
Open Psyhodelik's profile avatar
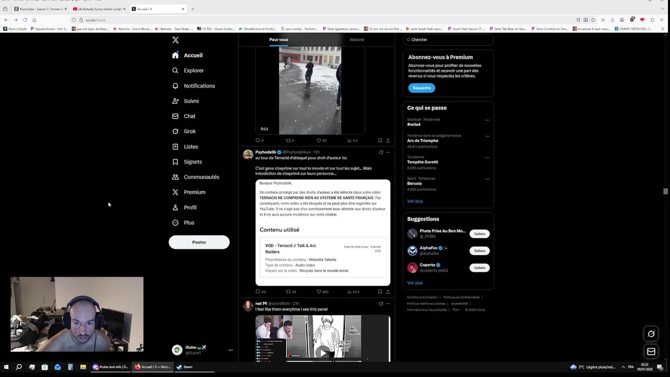point(248,154)
